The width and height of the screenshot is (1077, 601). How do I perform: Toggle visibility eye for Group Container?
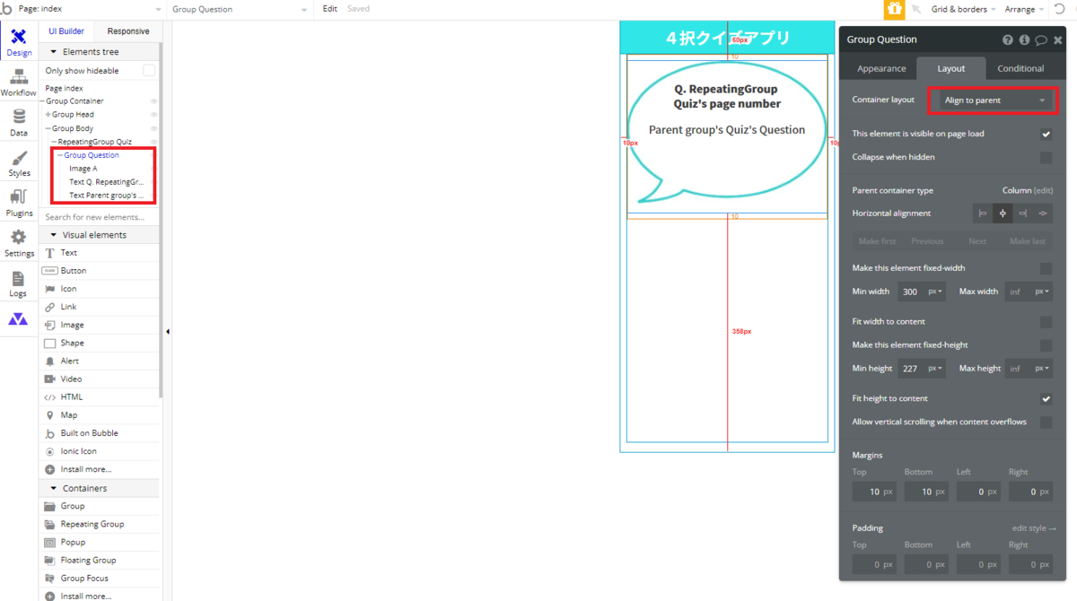[153, 101]
